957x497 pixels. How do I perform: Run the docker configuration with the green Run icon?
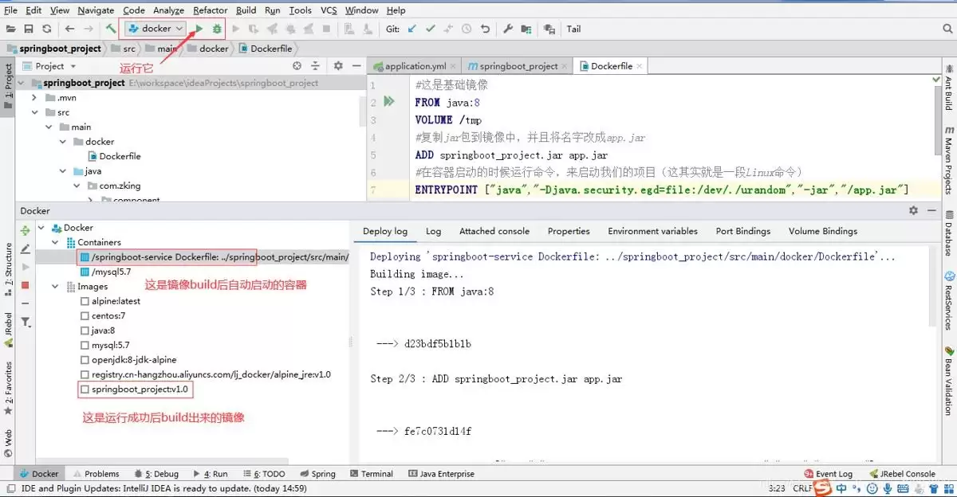(x=199, y=28)
